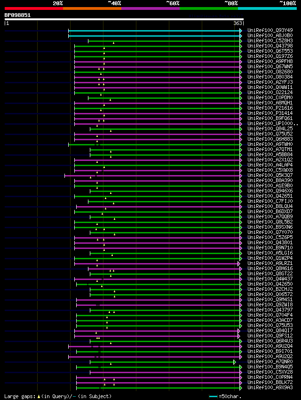The image size is (301, 400).
Task: Click the white query sequence bar
Action: tap(124, 19)
